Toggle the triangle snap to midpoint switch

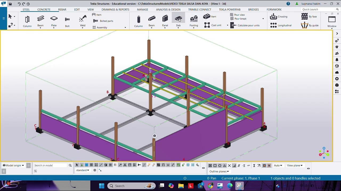point(225,166)
